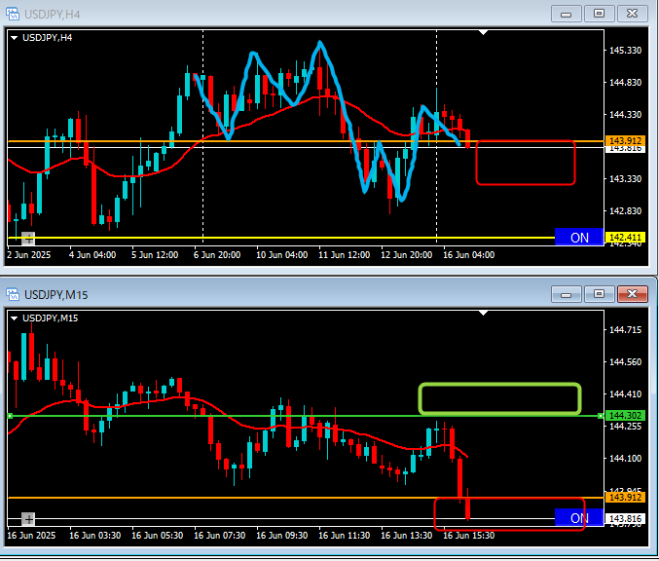Select the green rectangle on M15 chart

point(499,385)
